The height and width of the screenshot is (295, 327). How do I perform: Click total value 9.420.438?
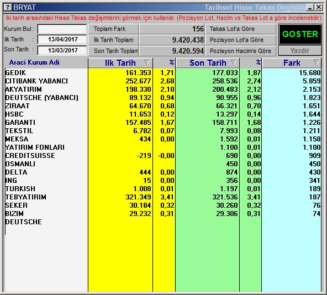(188, 40)
